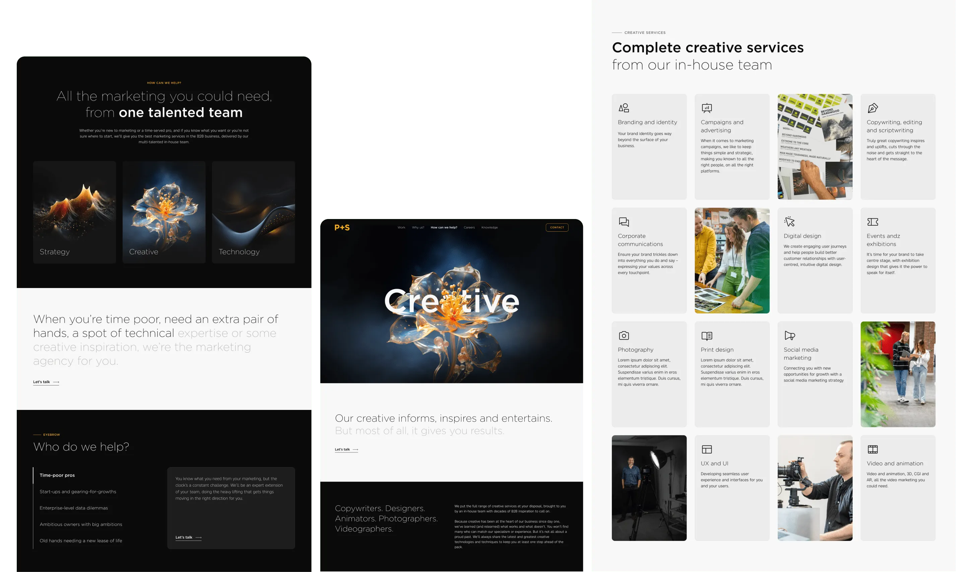Click the Branding and identity shapes icon
Viewport: 976px width, 572px height.
point(624,108)
